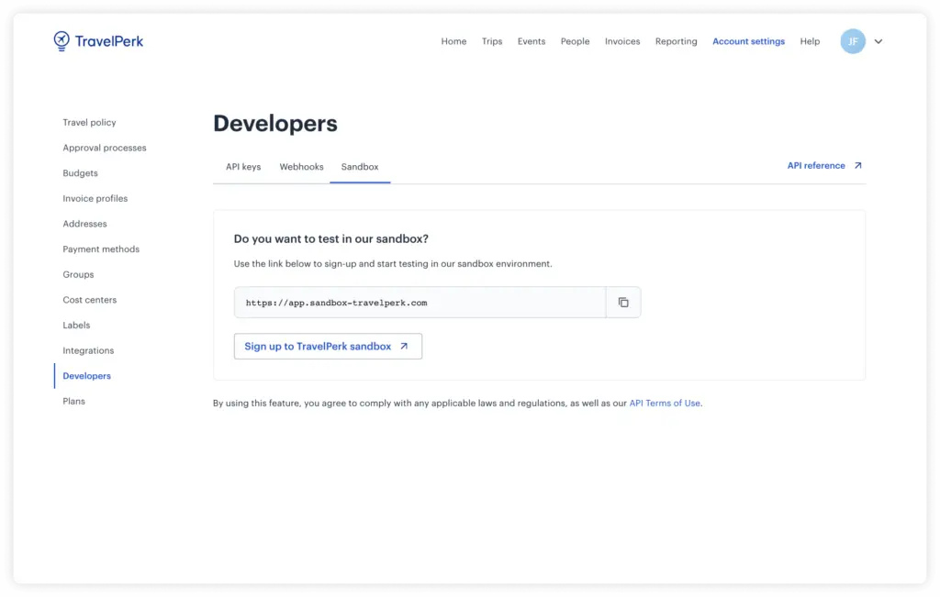940x597 pixels.
Task: Open Addresses in sidebar
Action: pyautogui.click(x=85, y=224)
